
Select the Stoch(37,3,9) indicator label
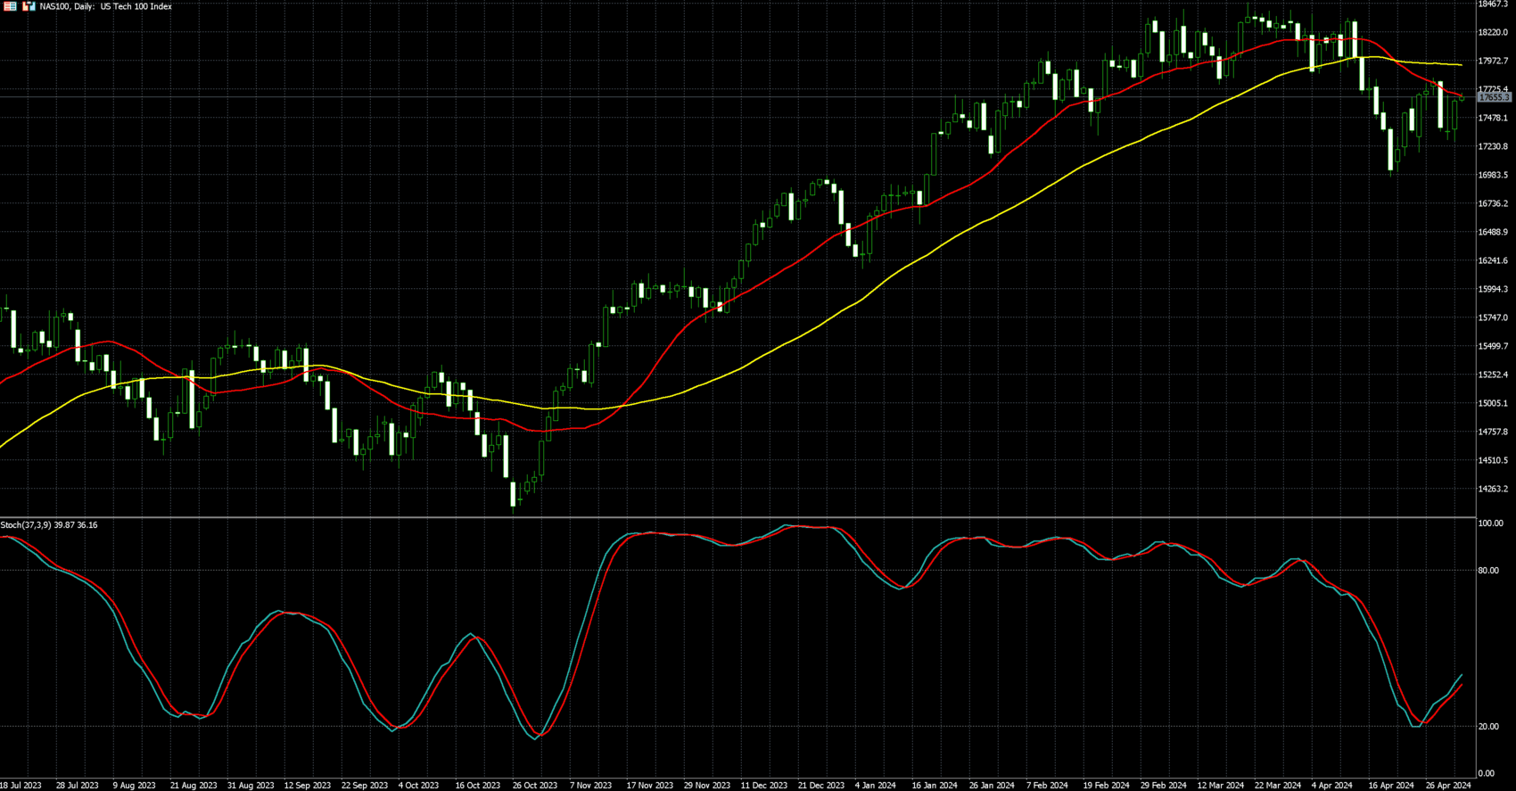[49, 525]
